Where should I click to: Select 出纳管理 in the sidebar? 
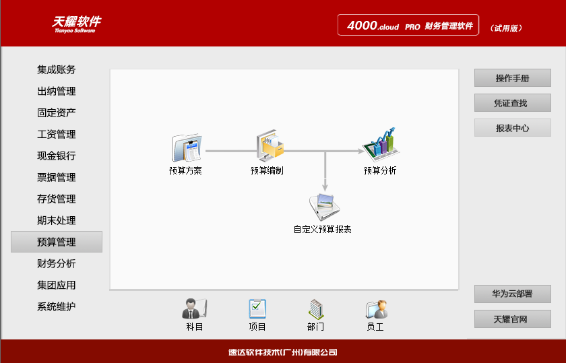tap(57, 91)
